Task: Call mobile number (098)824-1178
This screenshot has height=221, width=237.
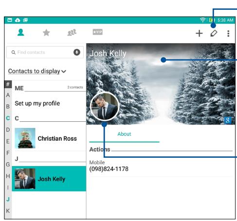Action: point(109,169)
